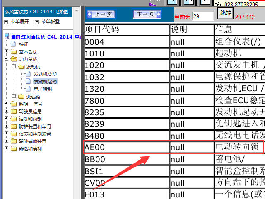Expand the 舒适和便利 folder
The height and width of the screenshot is (199, 265).
[7, 148]
